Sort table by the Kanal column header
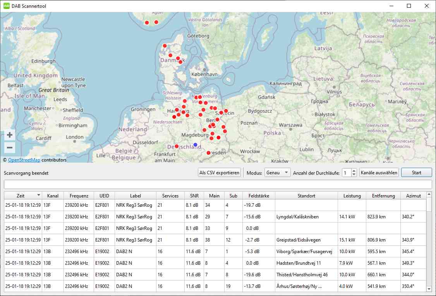Image resolution: width=436 pixels, height=296 pixels. (x=53, y=196)
